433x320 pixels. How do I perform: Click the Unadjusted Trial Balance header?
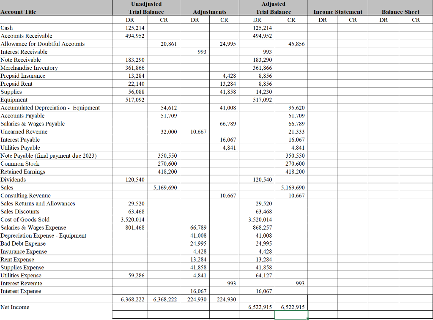pyautogui.click(x=146, y=7)
